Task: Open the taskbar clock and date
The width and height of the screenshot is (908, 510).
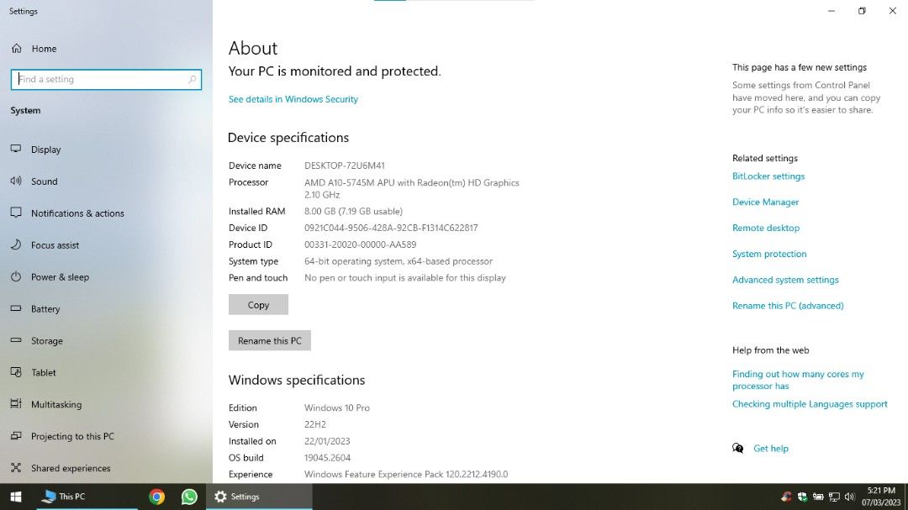Action: coord(881,497)
